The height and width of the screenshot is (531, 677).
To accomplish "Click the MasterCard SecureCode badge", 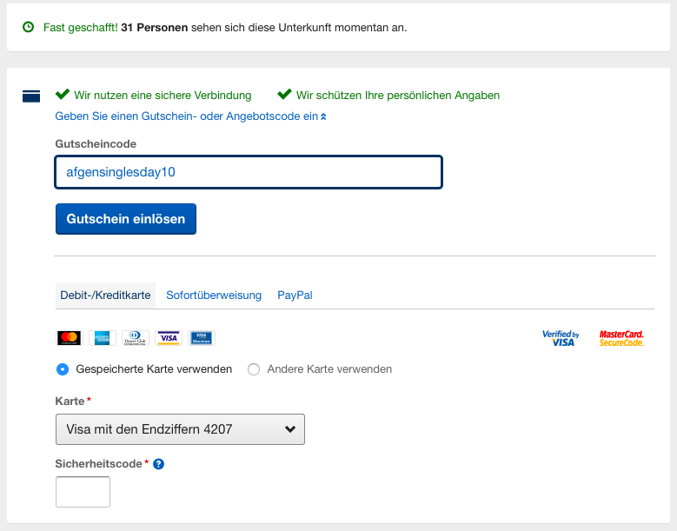I will pos(621,338).
